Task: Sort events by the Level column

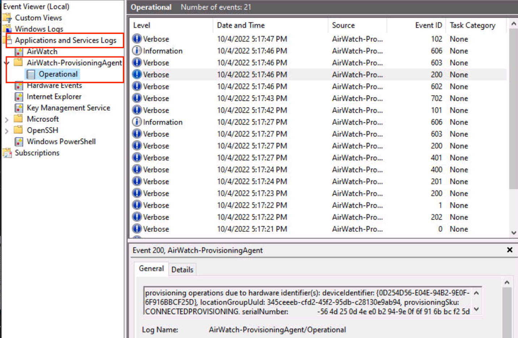Action: coord(141,25)
